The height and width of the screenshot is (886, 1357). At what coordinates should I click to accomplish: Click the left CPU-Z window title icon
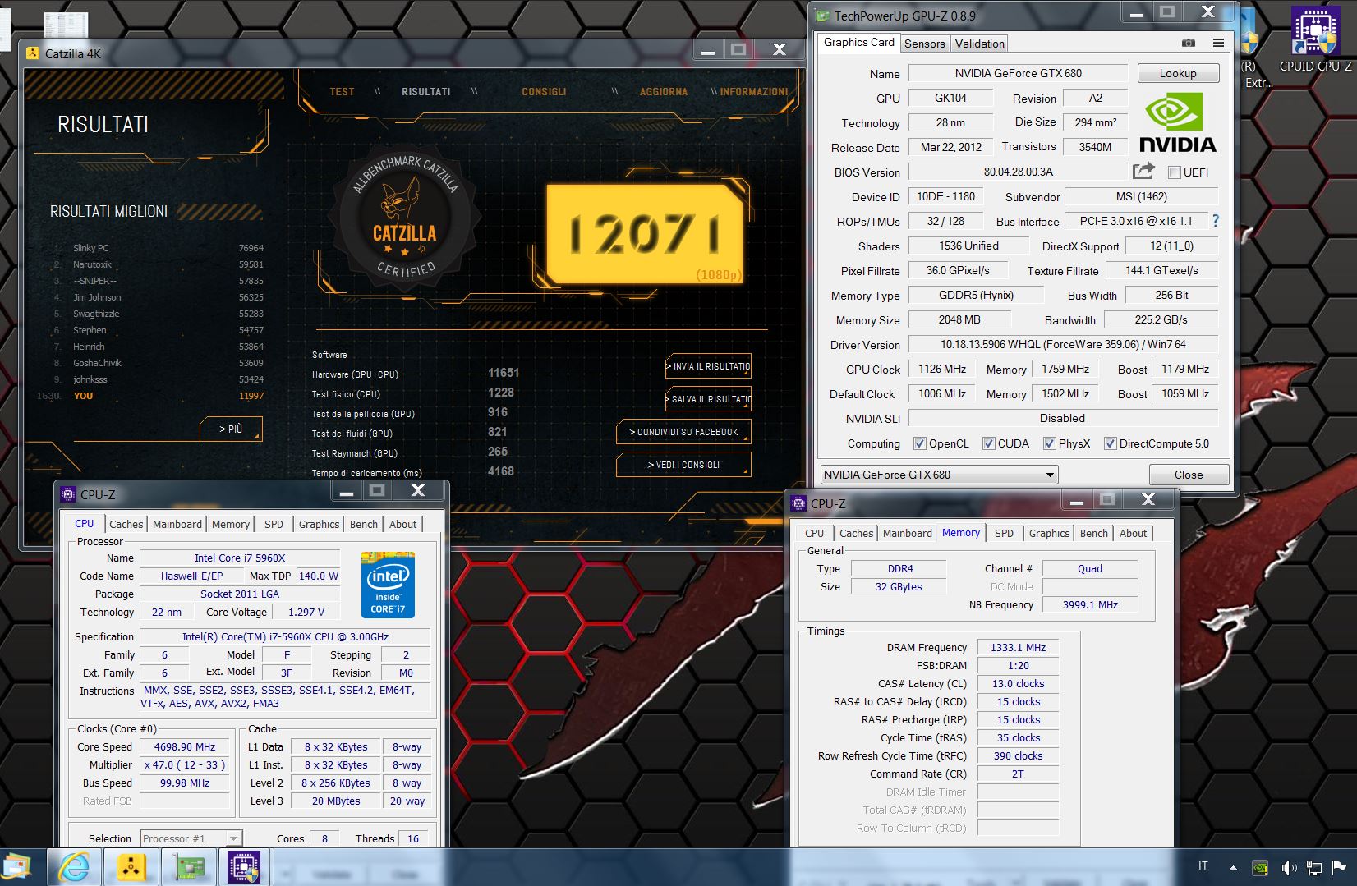(x=68, y=494)
